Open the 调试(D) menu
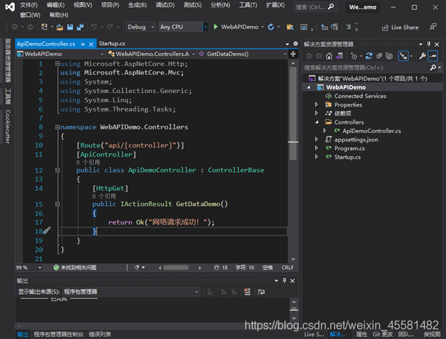 (165, 5)
